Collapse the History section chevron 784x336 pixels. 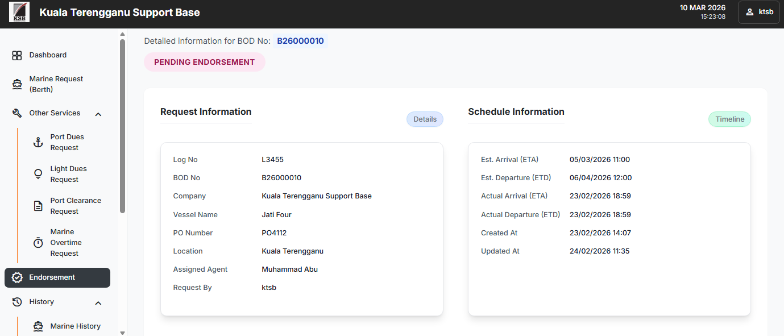pyautogui.click(x=98, y=302)
